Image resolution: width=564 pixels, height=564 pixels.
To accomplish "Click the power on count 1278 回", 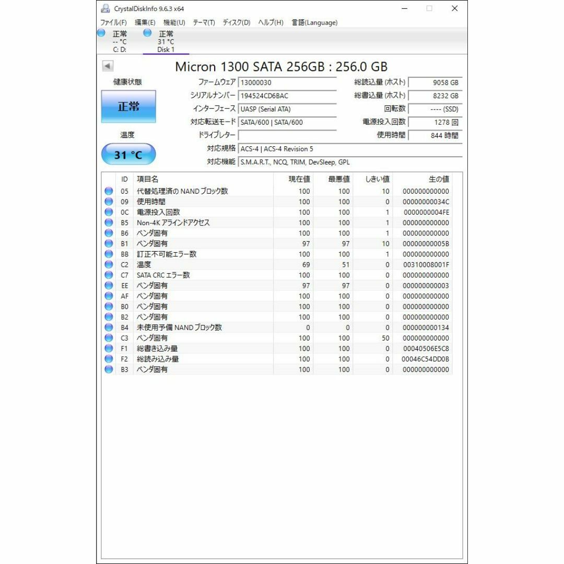I will coord(435,122).
